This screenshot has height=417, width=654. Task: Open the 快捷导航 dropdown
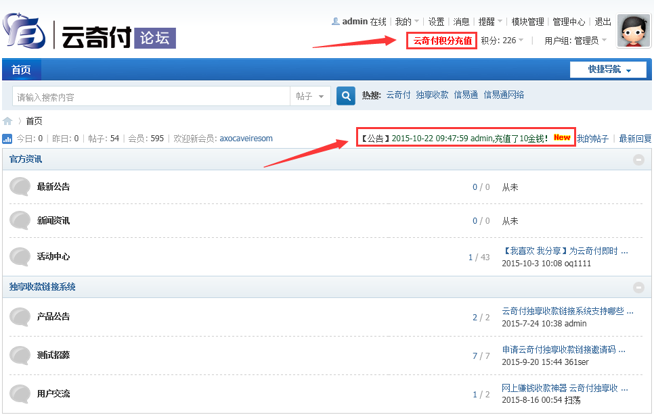[x=608, y=70]
